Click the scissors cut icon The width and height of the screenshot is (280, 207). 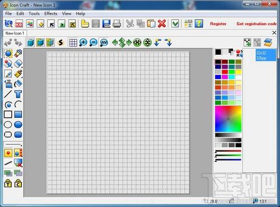(x=130, y=23)
